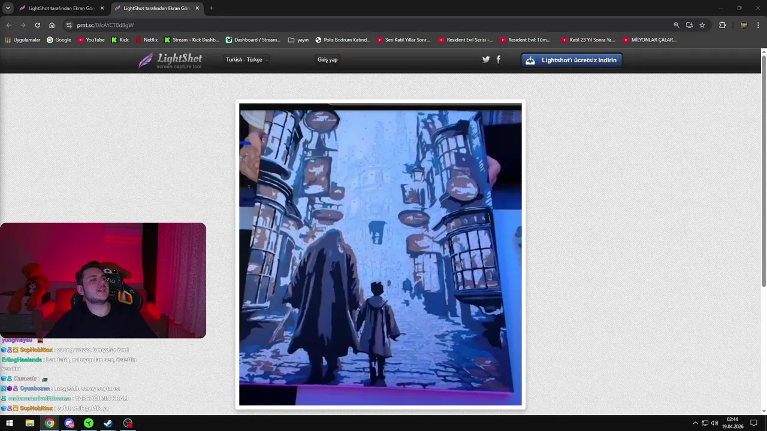Click the Giriş yap login link

pos(327,60)
